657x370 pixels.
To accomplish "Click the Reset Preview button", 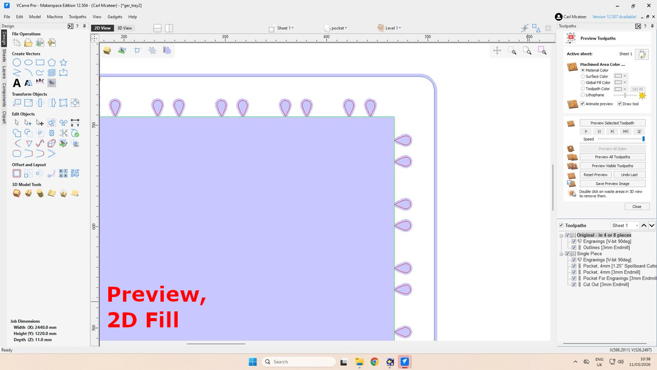I will point(595,174).
